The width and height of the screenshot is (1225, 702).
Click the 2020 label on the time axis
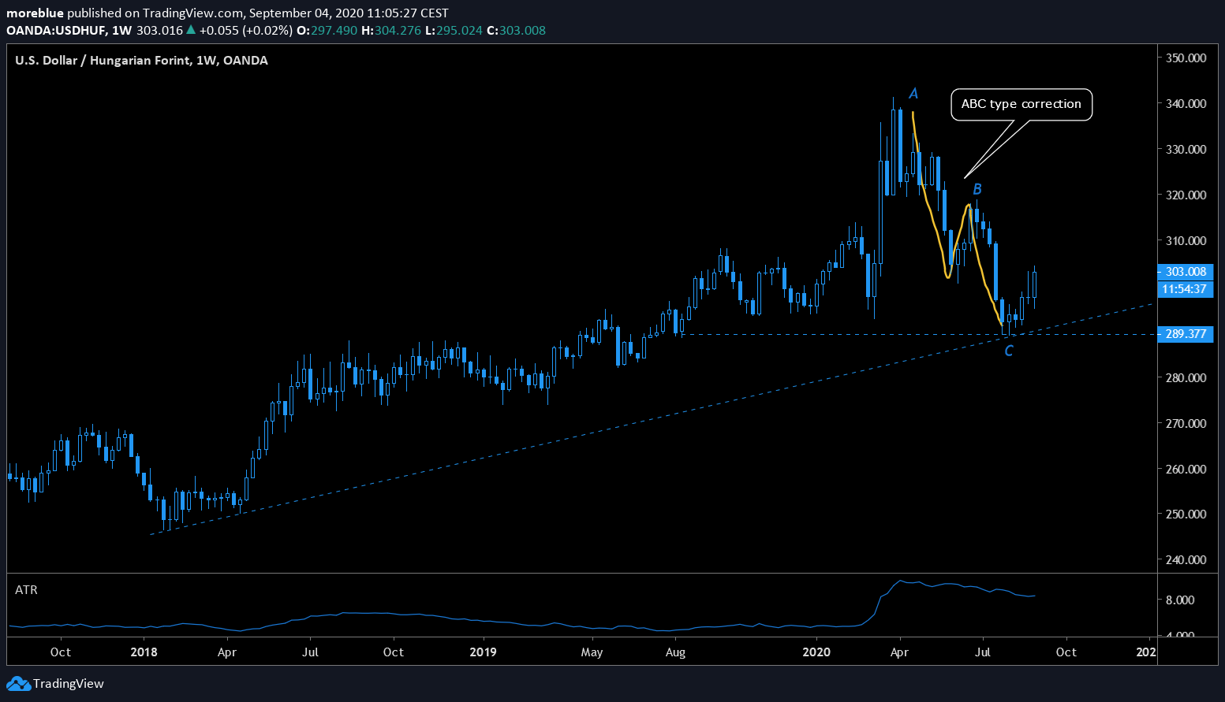(x=816, y=652)
